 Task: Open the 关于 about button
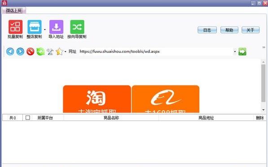point(250,30)
